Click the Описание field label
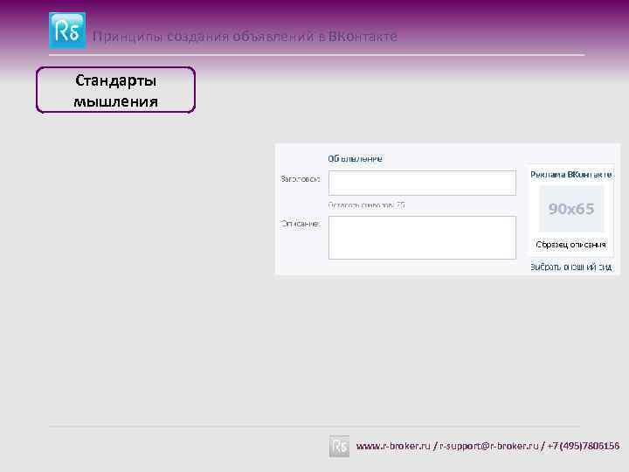Screen dimensions: 629x472 tap(301, 224)
